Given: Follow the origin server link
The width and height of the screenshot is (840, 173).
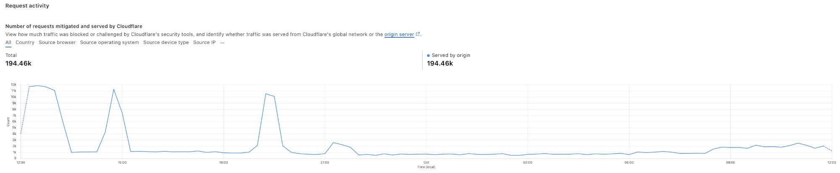Looking at the screenshot, I should (399, 34).
